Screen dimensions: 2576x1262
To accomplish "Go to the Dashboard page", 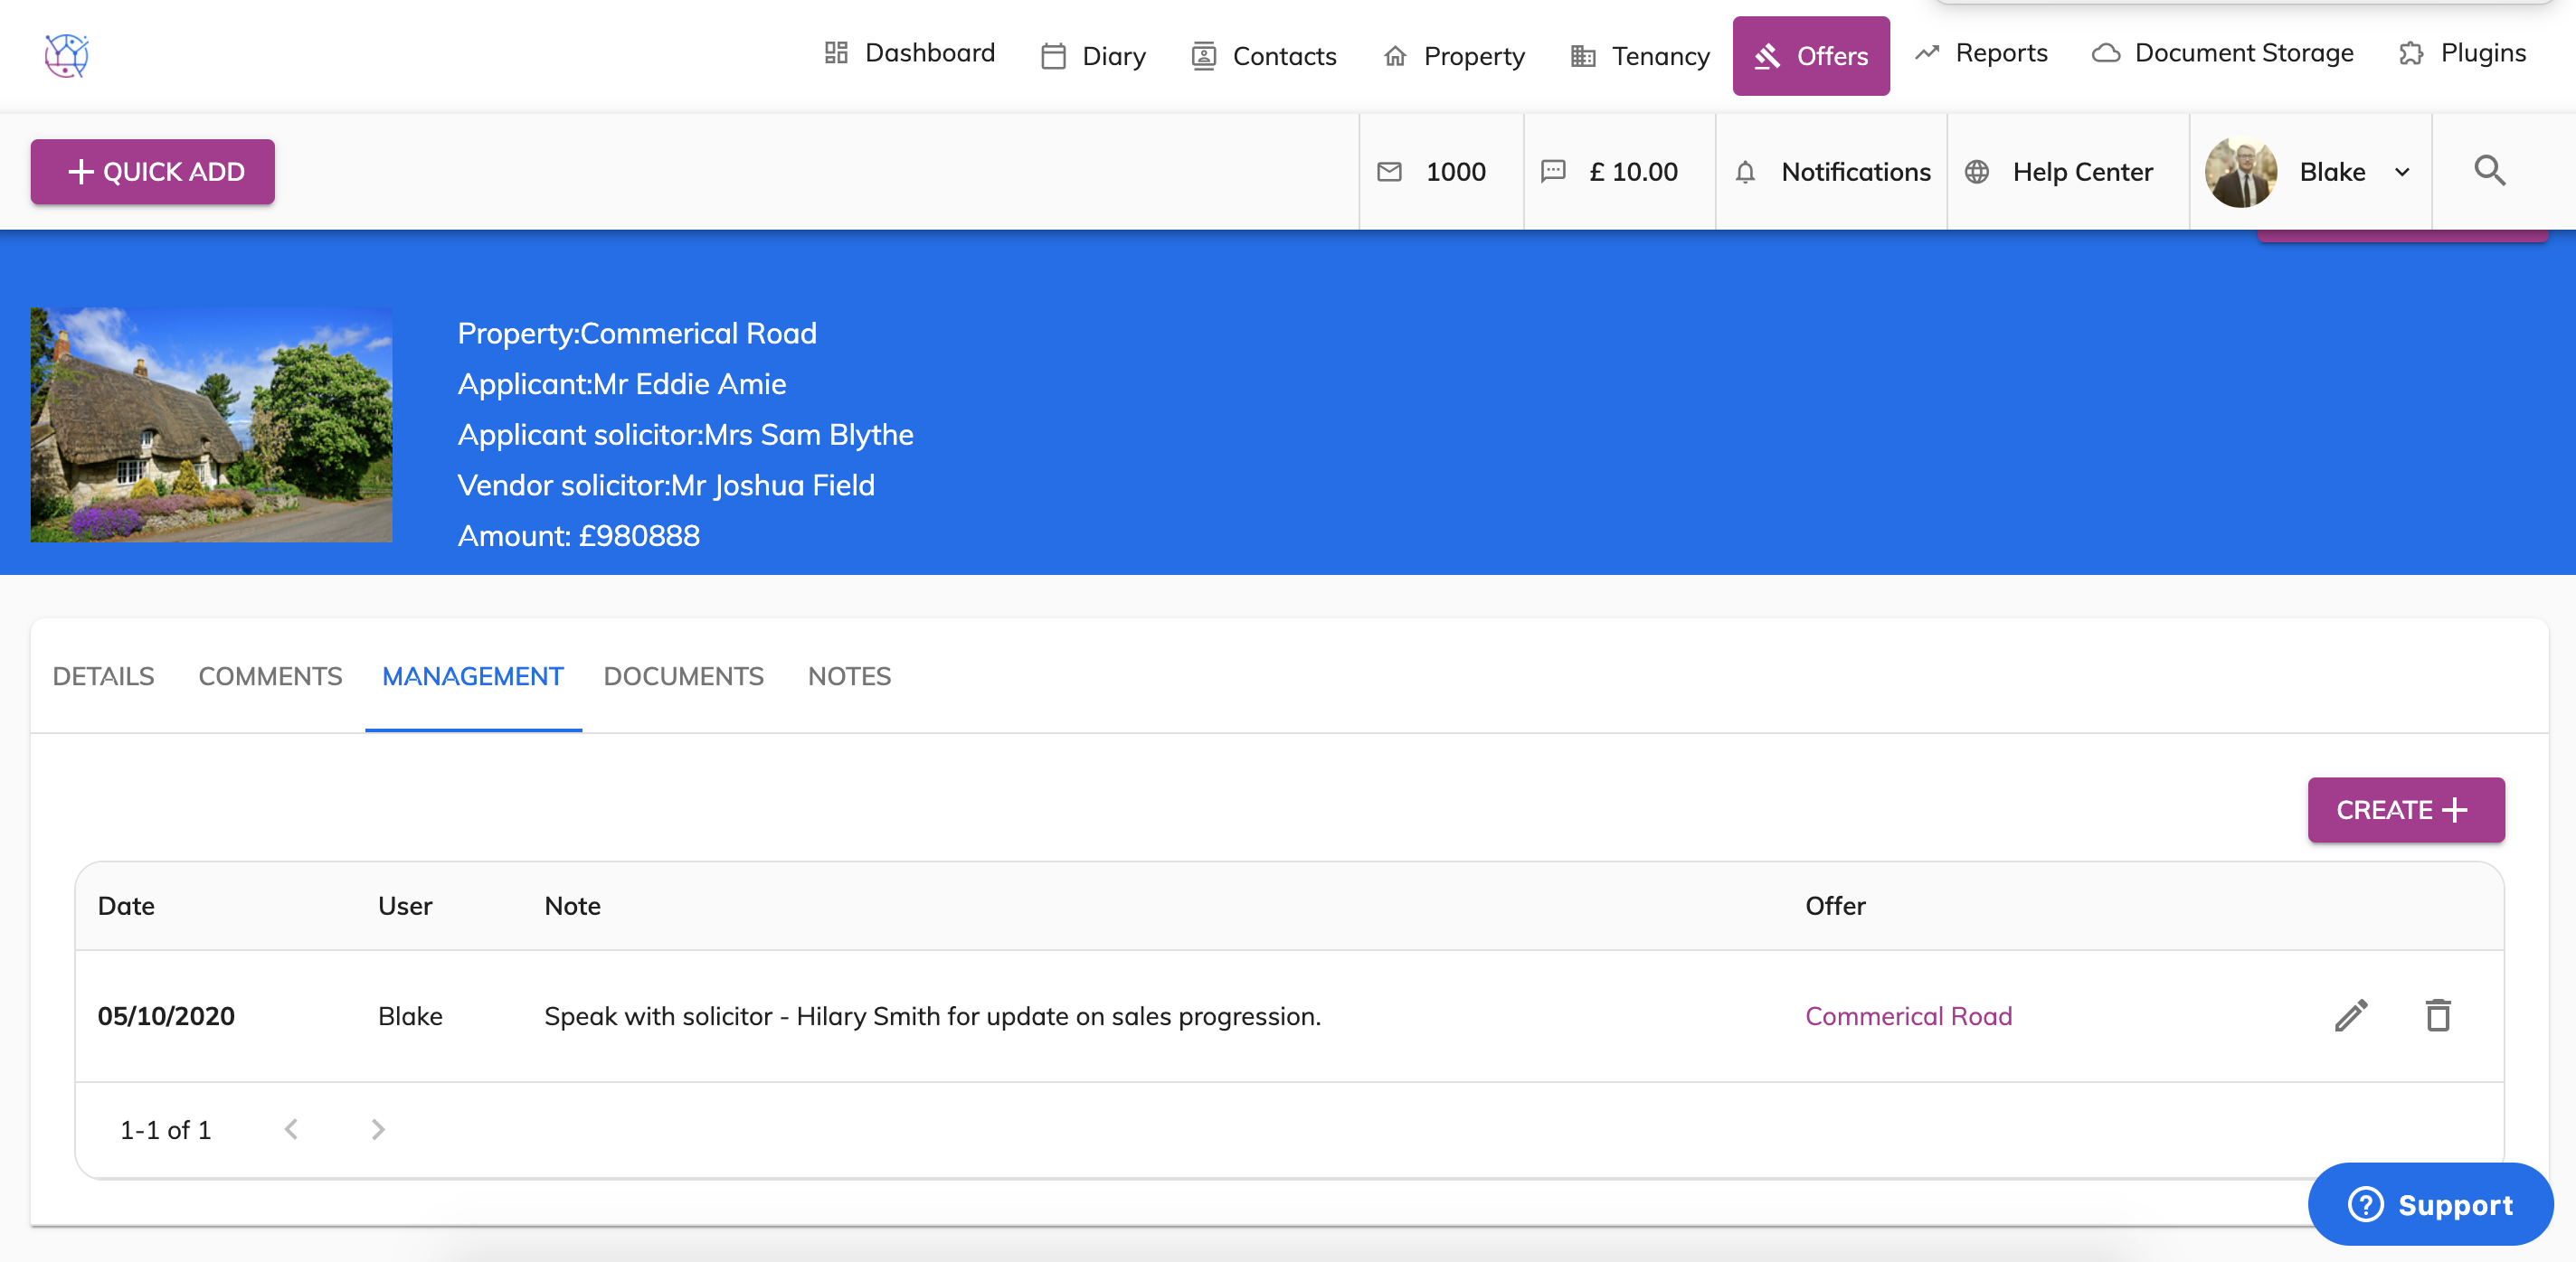I will click(x=909, y=53).
